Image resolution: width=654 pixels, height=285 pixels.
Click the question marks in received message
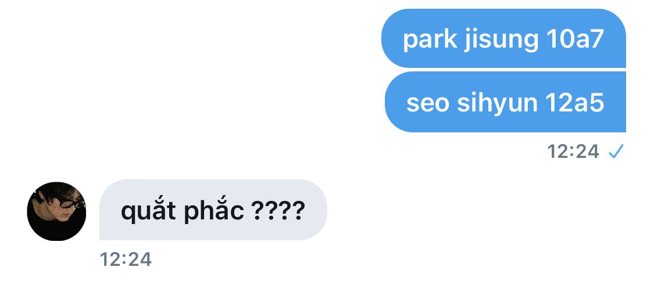click(278, 211)
